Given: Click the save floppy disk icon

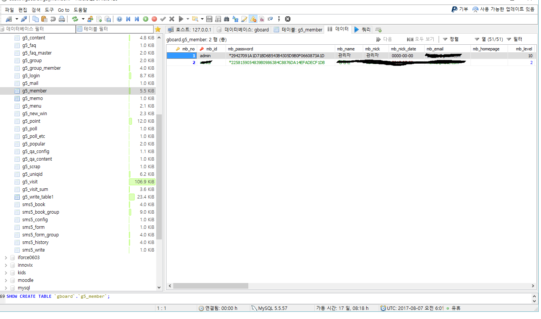Looking at the screenshot, I should click(x=209, y=19).
